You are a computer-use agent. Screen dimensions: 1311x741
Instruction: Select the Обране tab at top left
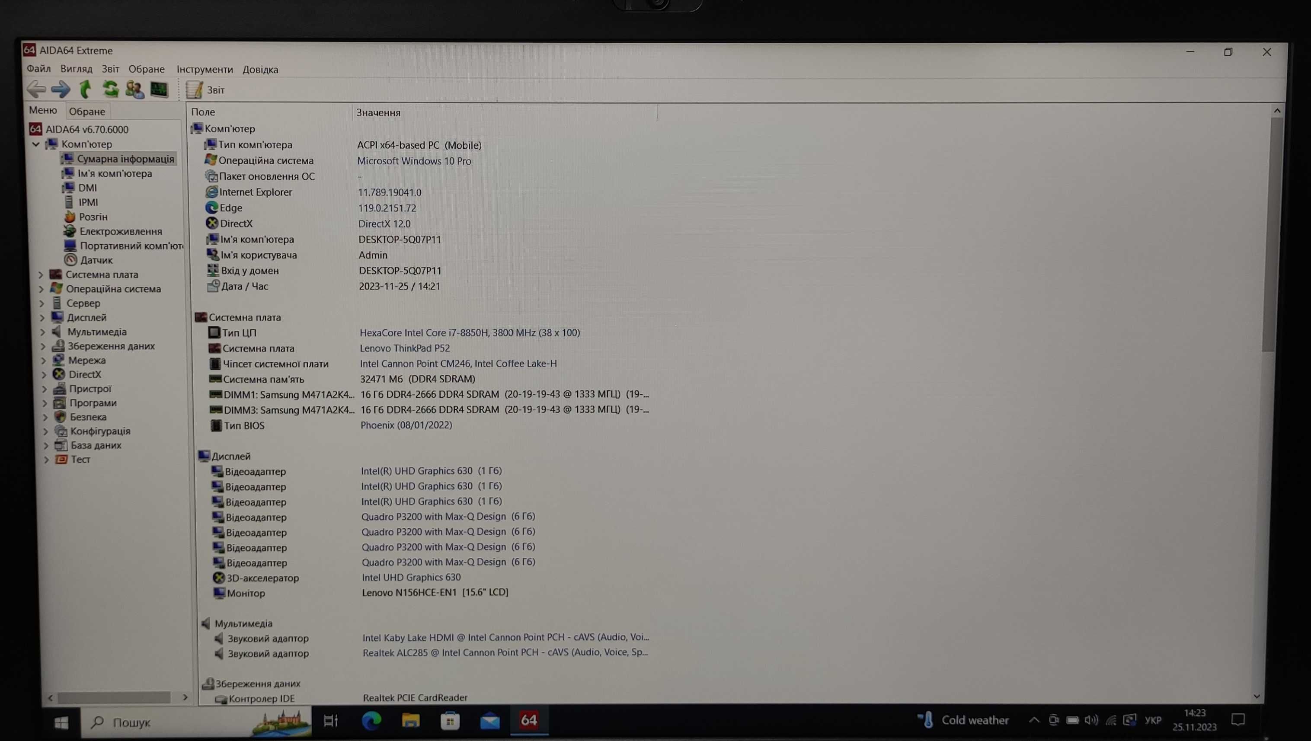[86, 111]
